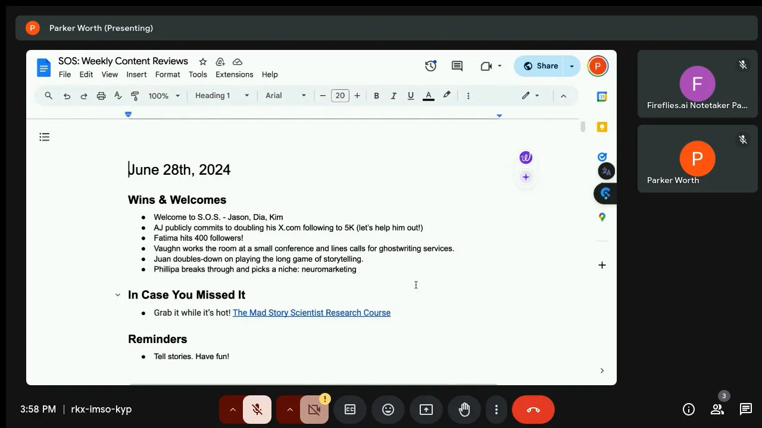The height and width of the screenshot is (428, 762).
Task: Select the paint format roller icon
Action: point(135,96)
